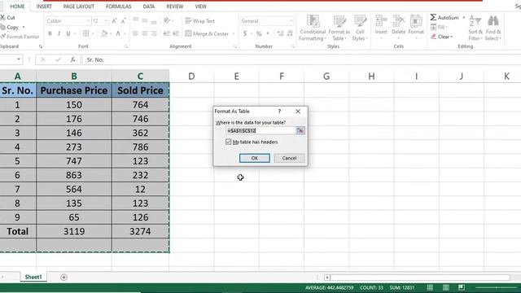521x293 pixels.
Task: Click the AutoSum sigma icon
Action: pos(433,17)
